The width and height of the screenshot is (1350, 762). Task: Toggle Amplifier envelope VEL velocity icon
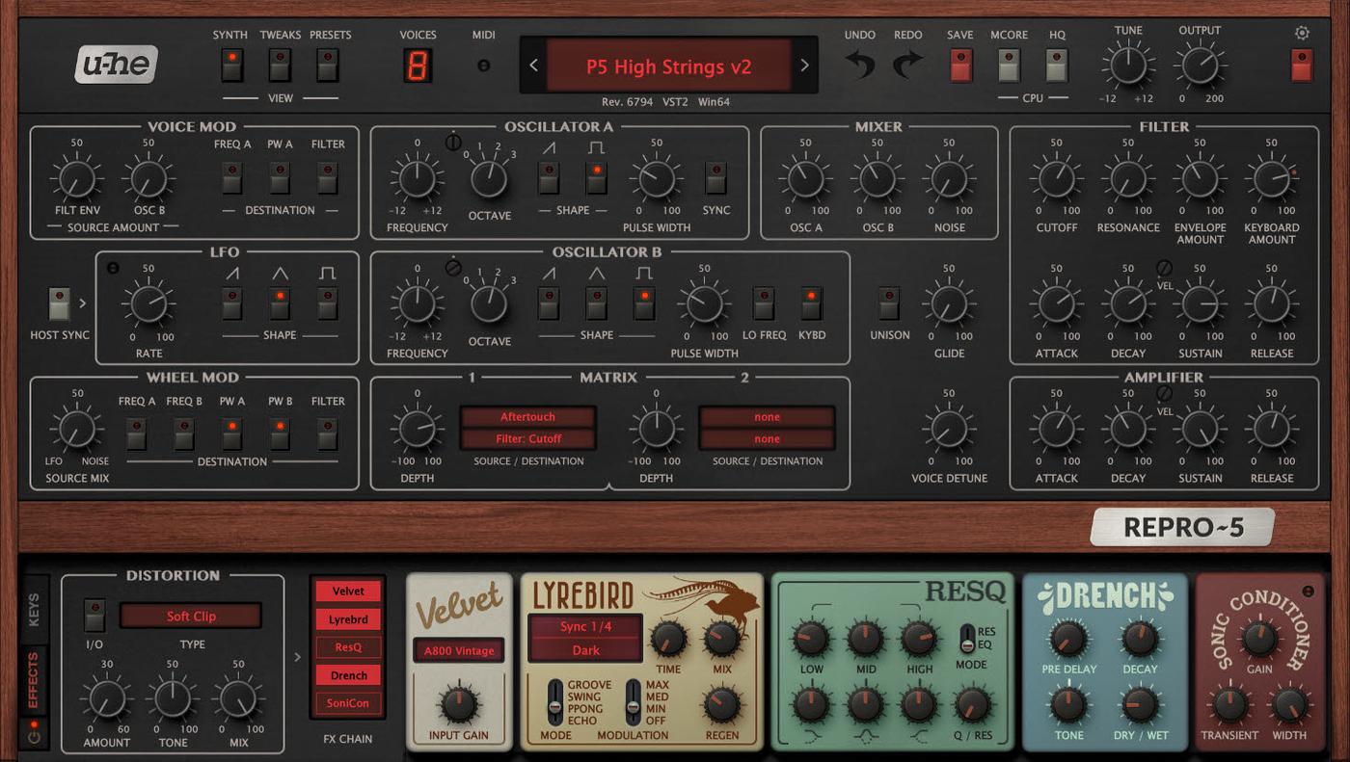1164,393
